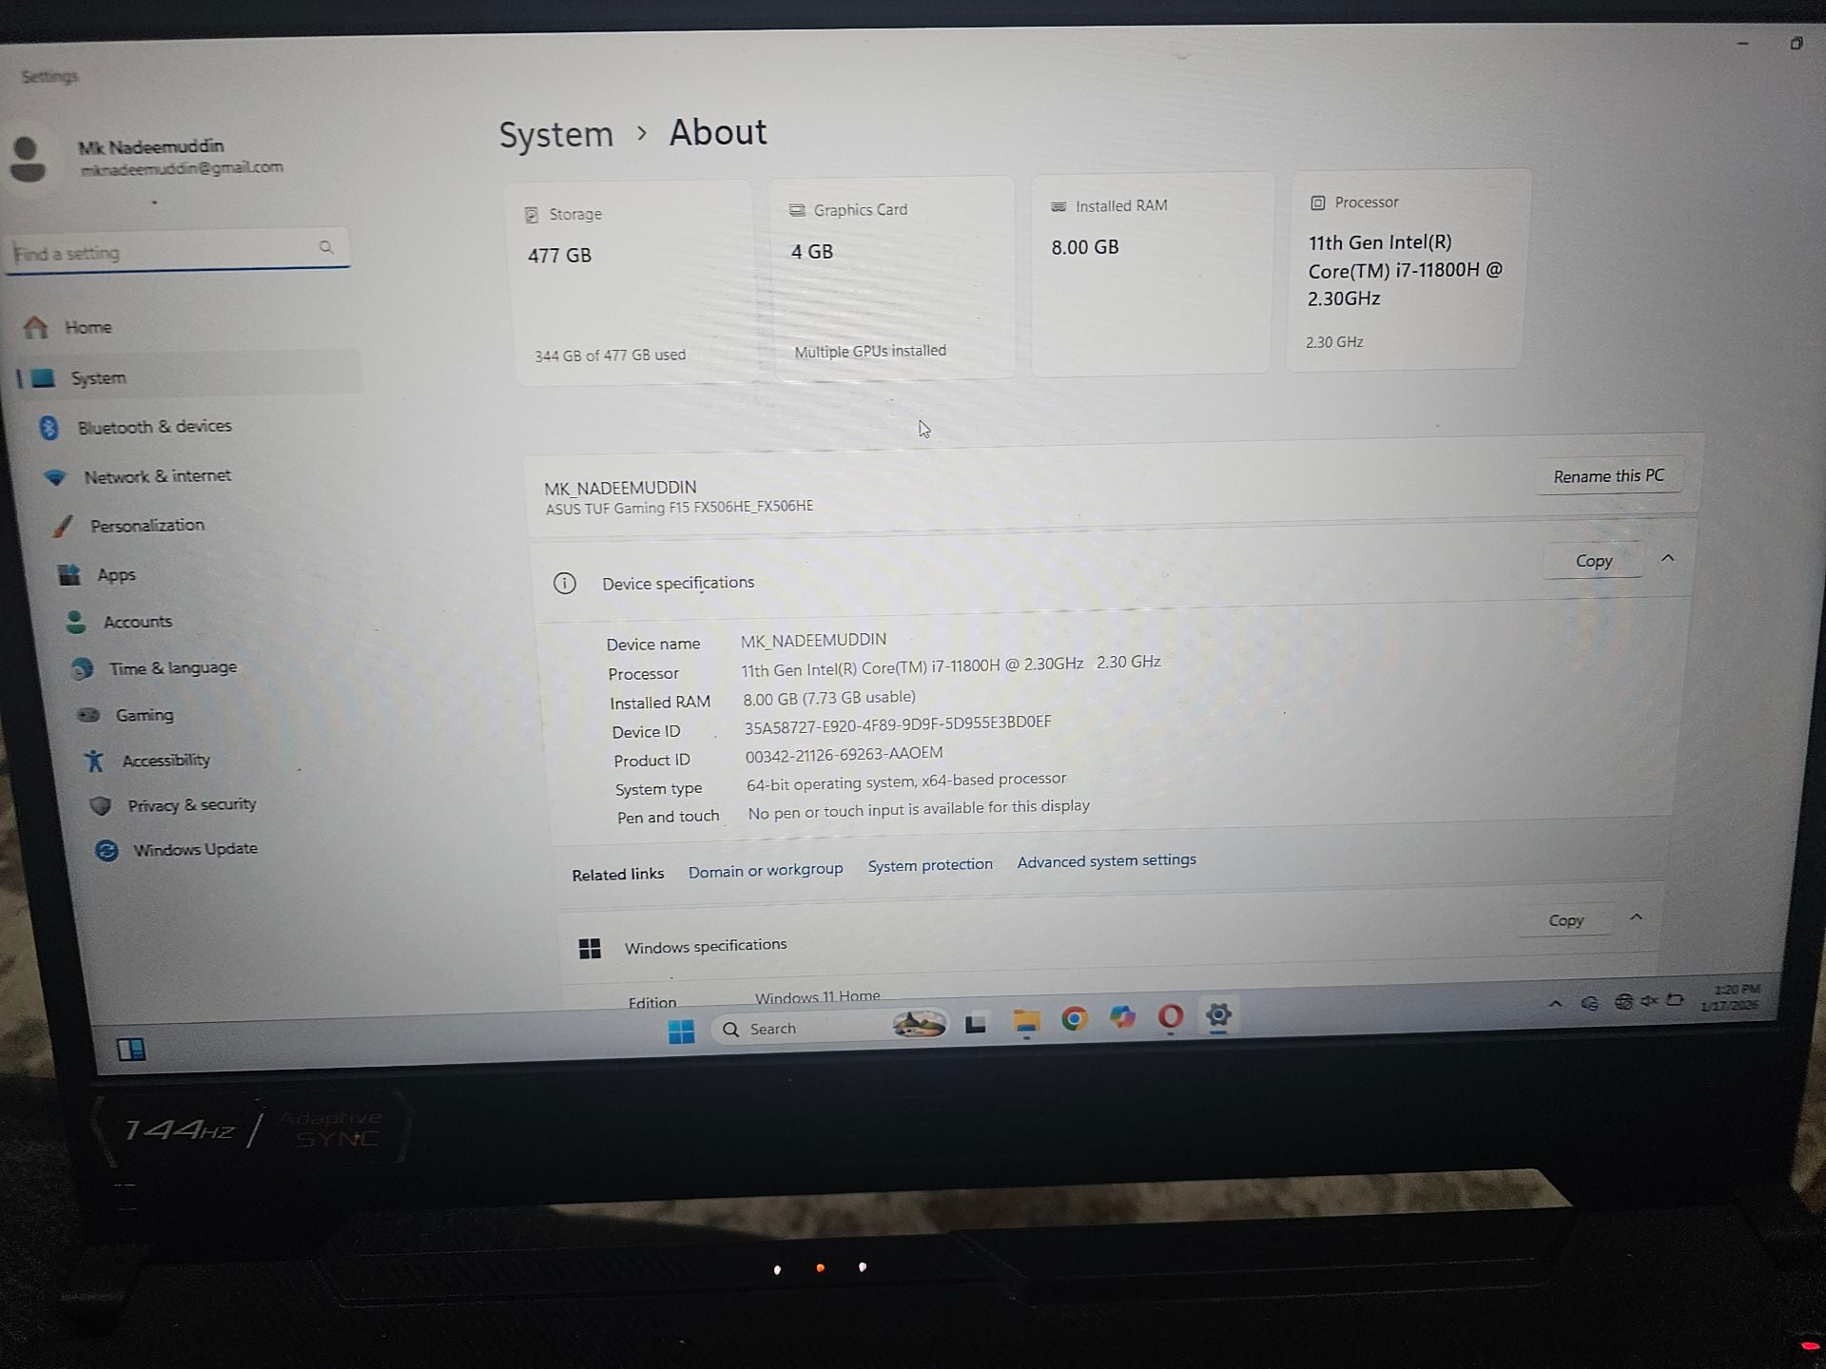
Task: Click the Find a setting search box
Action: tap(177, 251)
